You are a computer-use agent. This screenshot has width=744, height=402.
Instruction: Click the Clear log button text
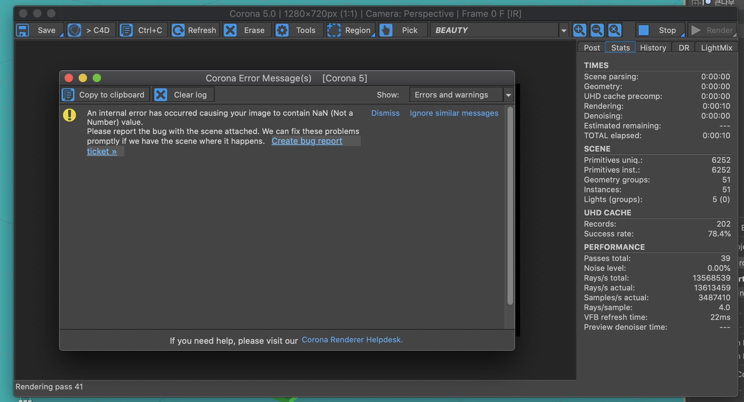(190, 95)
